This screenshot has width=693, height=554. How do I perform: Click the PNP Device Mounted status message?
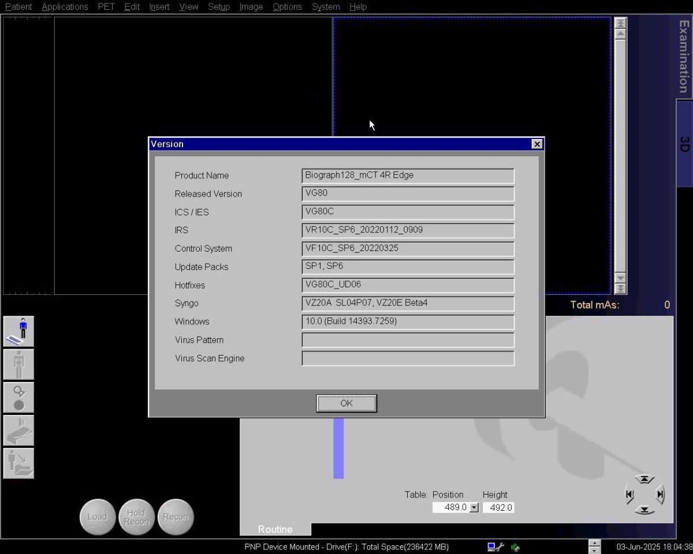pyautogui.click(x=346, y=547)
